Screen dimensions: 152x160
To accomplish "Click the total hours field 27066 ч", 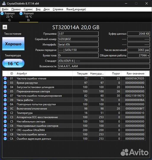I will pos(139,55).
